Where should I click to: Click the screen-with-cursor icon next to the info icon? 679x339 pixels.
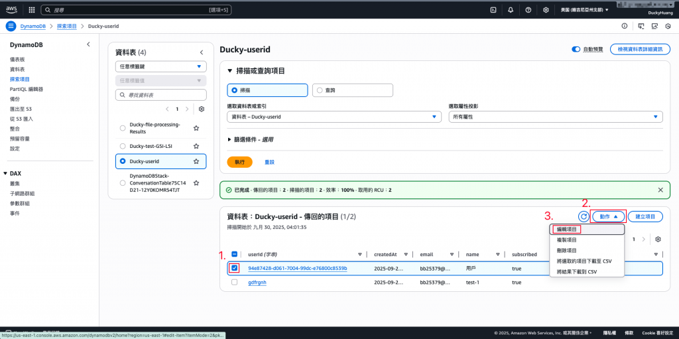(642, 26)
